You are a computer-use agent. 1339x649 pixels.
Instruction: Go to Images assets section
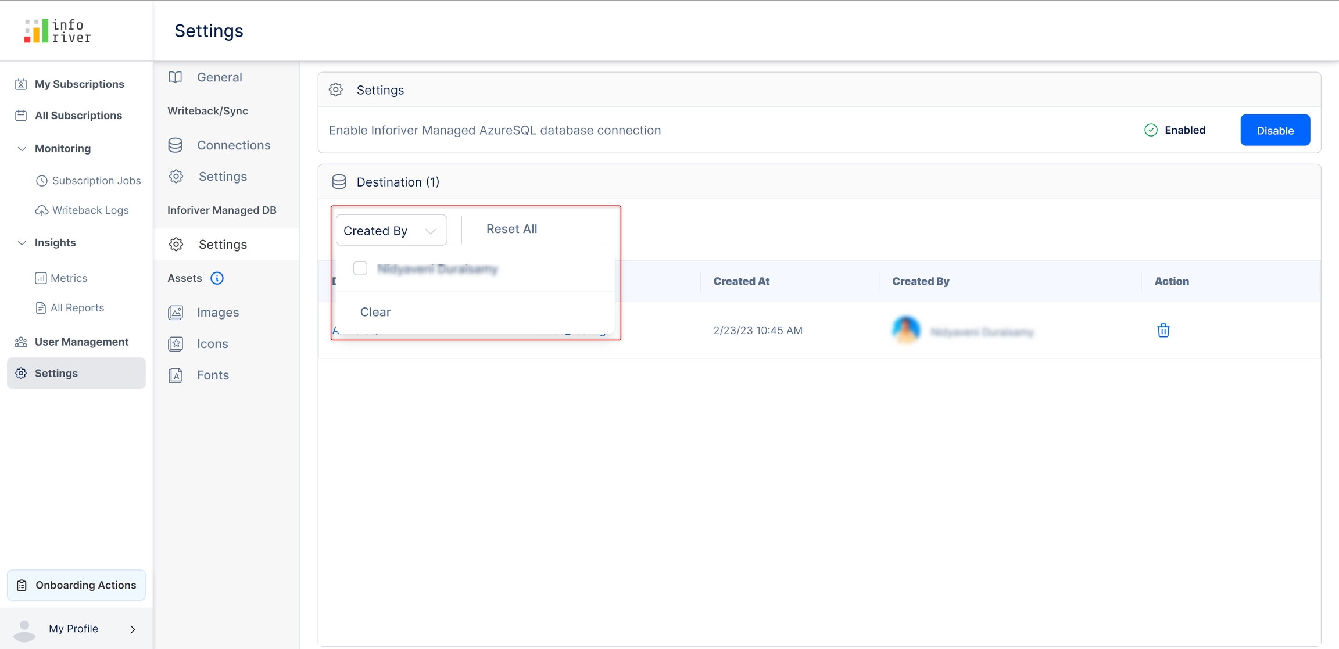[x=217, y=313]
